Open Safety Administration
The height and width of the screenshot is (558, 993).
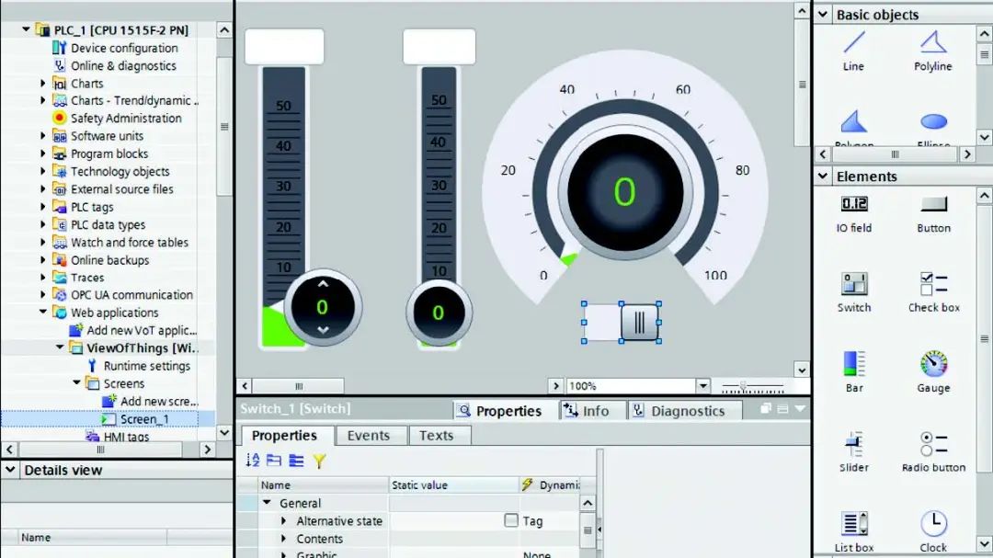(x=126, y=119)
